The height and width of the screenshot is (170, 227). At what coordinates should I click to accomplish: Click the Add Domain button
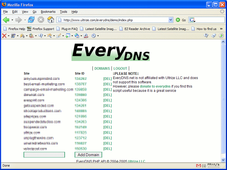point(88,155)
